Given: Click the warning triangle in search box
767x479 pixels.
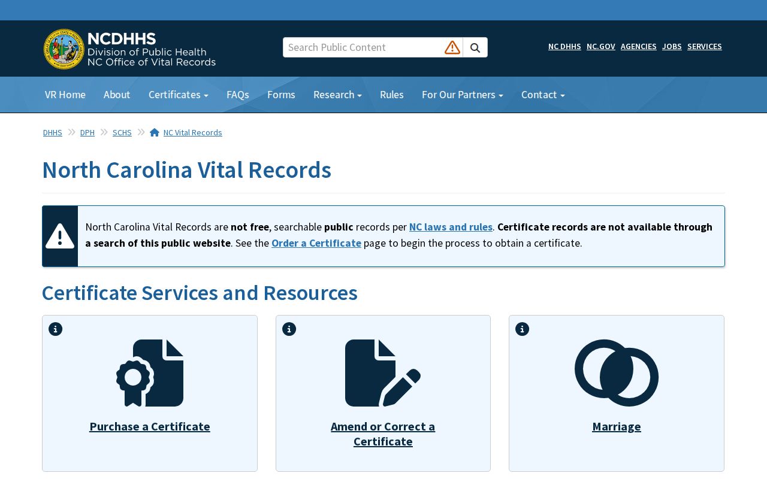Looking at the screenshot, I should (x=452, y=47).
